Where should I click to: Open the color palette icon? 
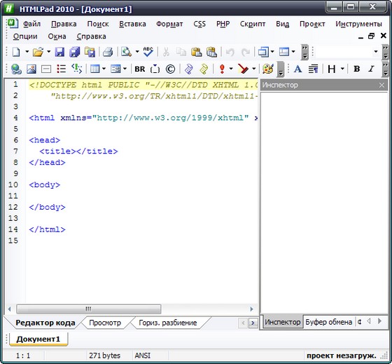coord(267,69)
